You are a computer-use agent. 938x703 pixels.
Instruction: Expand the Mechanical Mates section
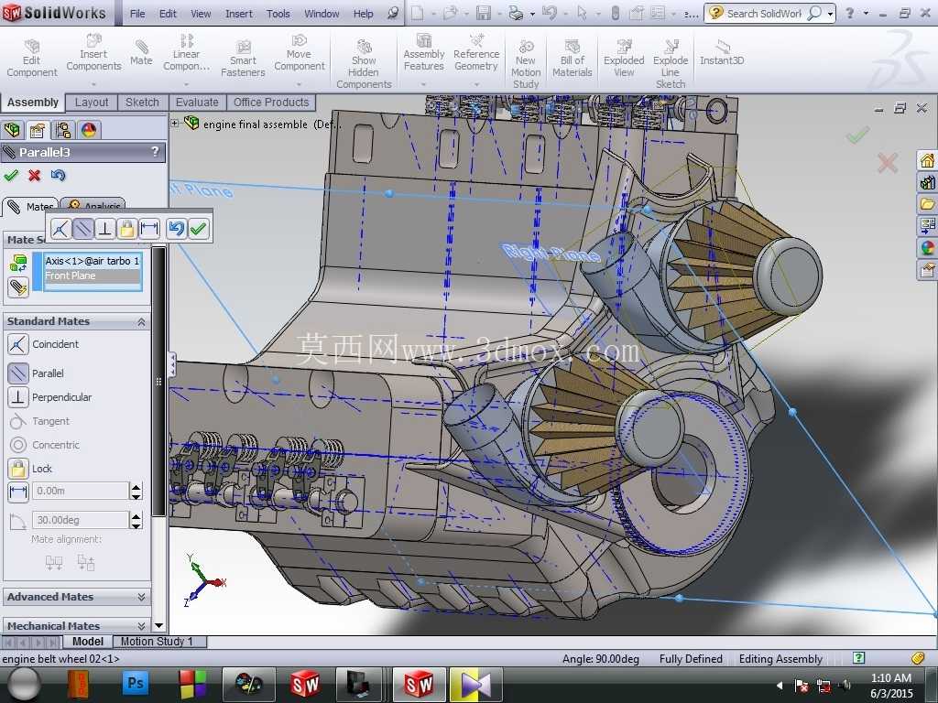click(77, 625)
